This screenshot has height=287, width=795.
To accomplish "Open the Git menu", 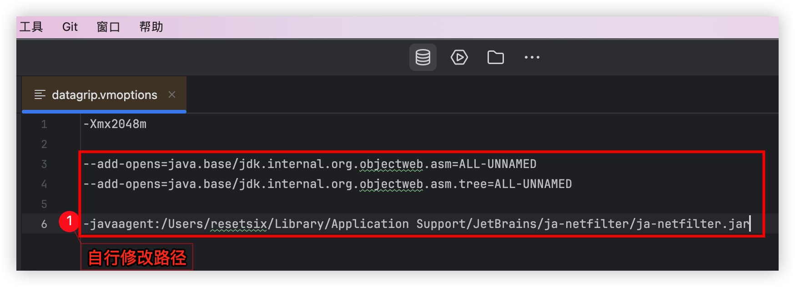I will point(70,27).
